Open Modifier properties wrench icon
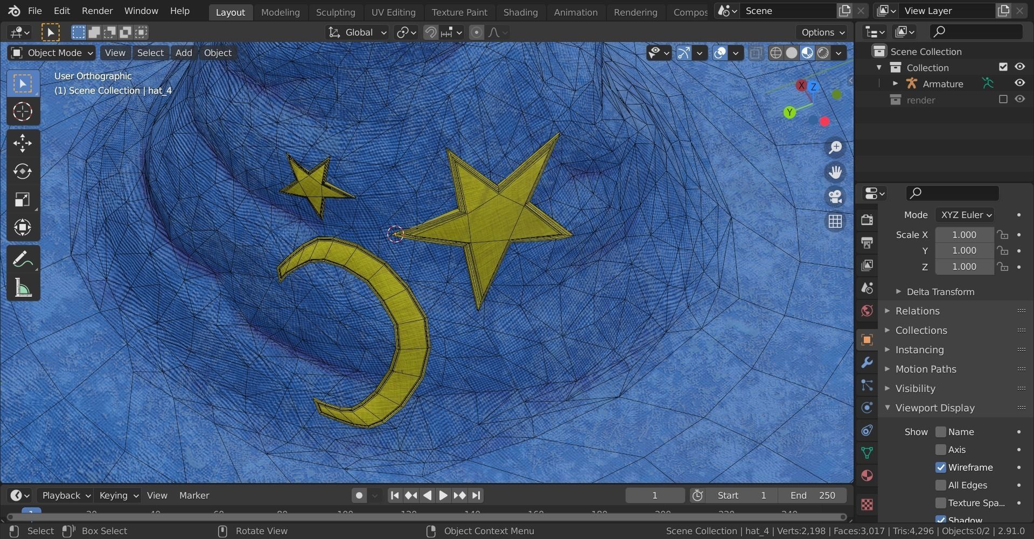The image size is (1034, 539). click(867, 362)
